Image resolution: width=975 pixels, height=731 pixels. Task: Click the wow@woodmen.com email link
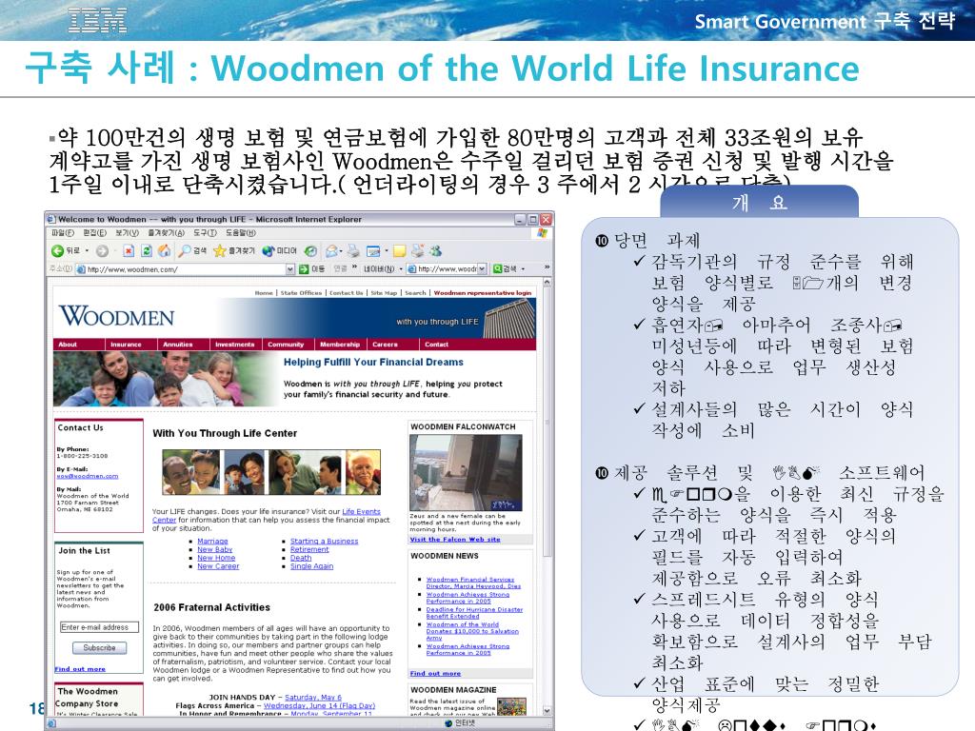(x=87, y=476)
